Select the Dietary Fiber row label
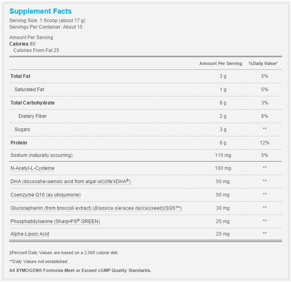This screenshot has height=282, width=291. (33, 116)
